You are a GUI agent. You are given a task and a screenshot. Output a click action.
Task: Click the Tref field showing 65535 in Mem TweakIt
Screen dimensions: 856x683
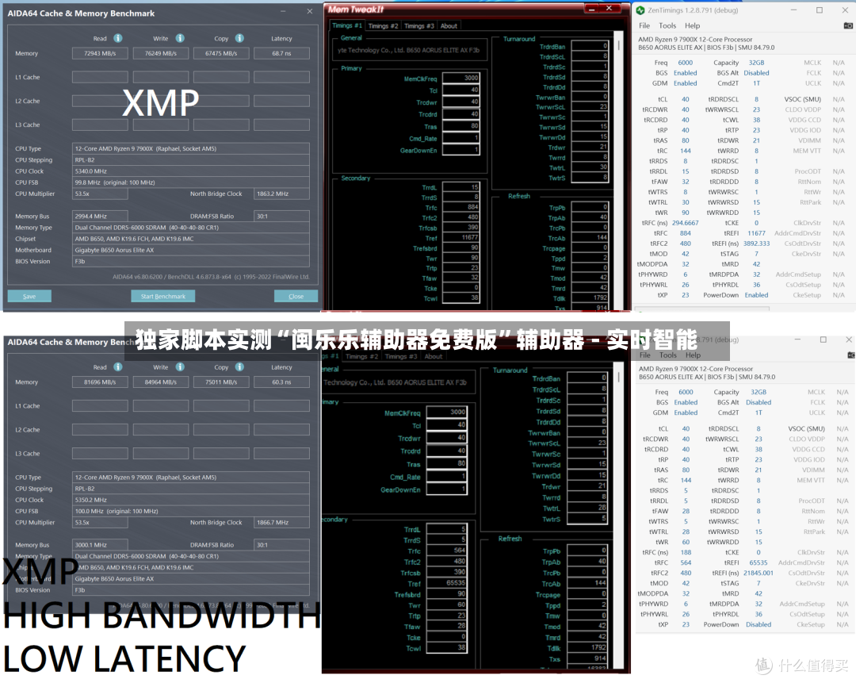click(446, 583)
